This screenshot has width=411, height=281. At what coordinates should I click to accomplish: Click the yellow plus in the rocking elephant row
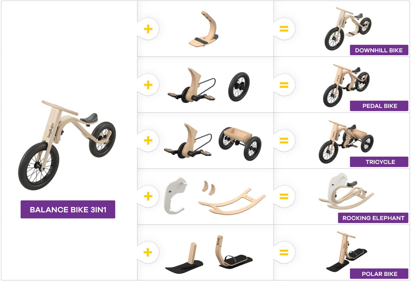[148, 196]
